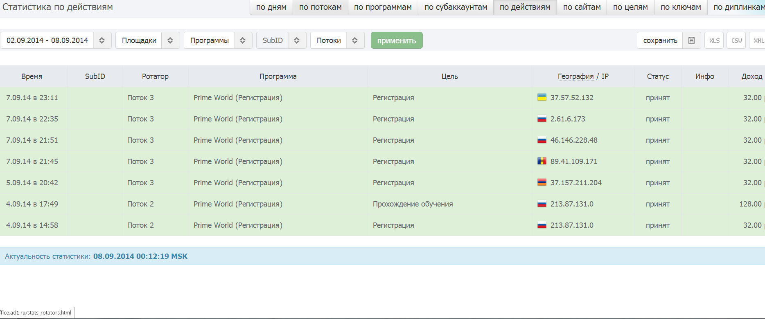Open the Программы filter
The height and width of the screenshot is (319, 765).
[x=209, y=40]
